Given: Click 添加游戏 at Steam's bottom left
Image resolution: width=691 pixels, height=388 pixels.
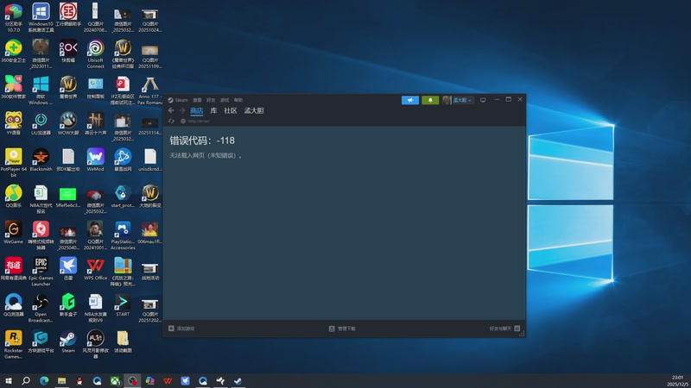Looking at the screenshot, I should (x=181, y=329).
